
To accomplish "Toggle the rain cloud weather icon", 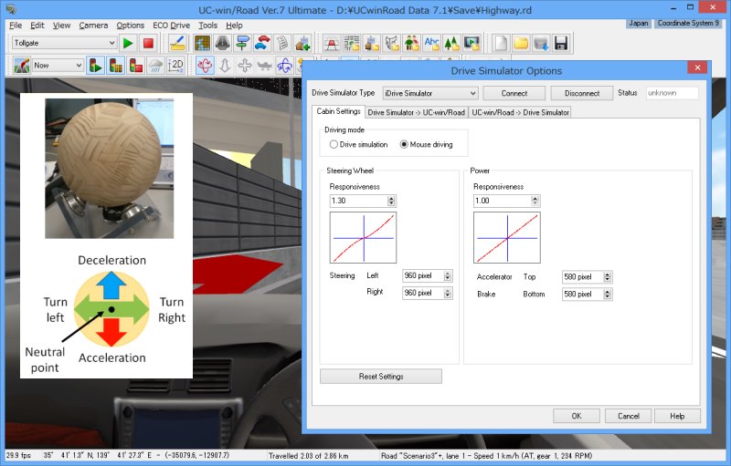I will click(155, 66).
